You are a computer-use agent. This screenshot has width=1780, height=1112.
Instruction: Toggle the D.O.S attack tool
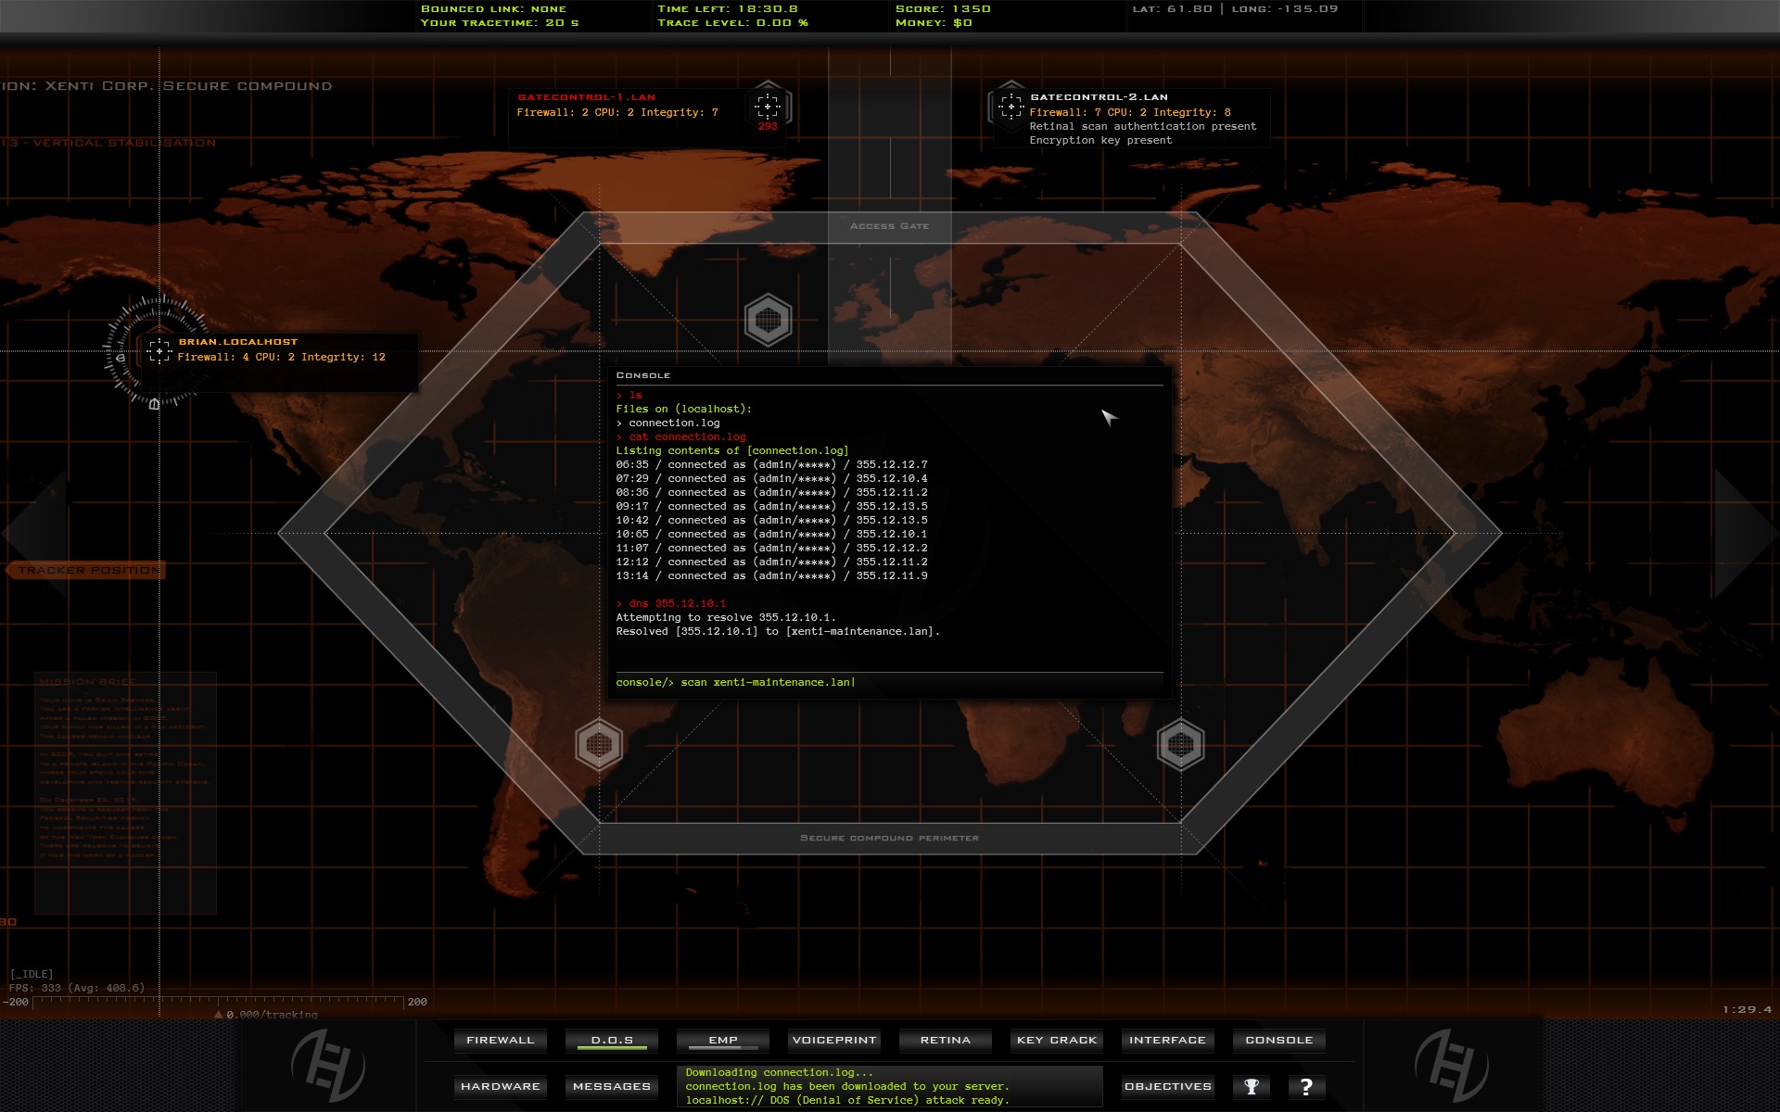pos(611,1040)
